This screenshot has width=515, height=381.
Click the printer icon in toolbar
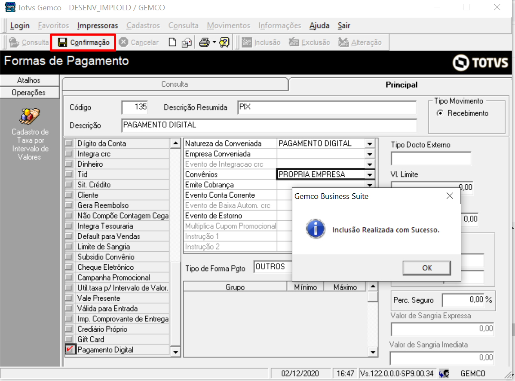pyautogui.click(x=204, y=43)
